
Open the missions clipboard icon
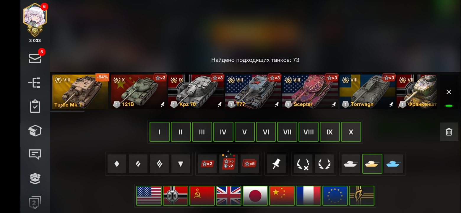point(35,106)
